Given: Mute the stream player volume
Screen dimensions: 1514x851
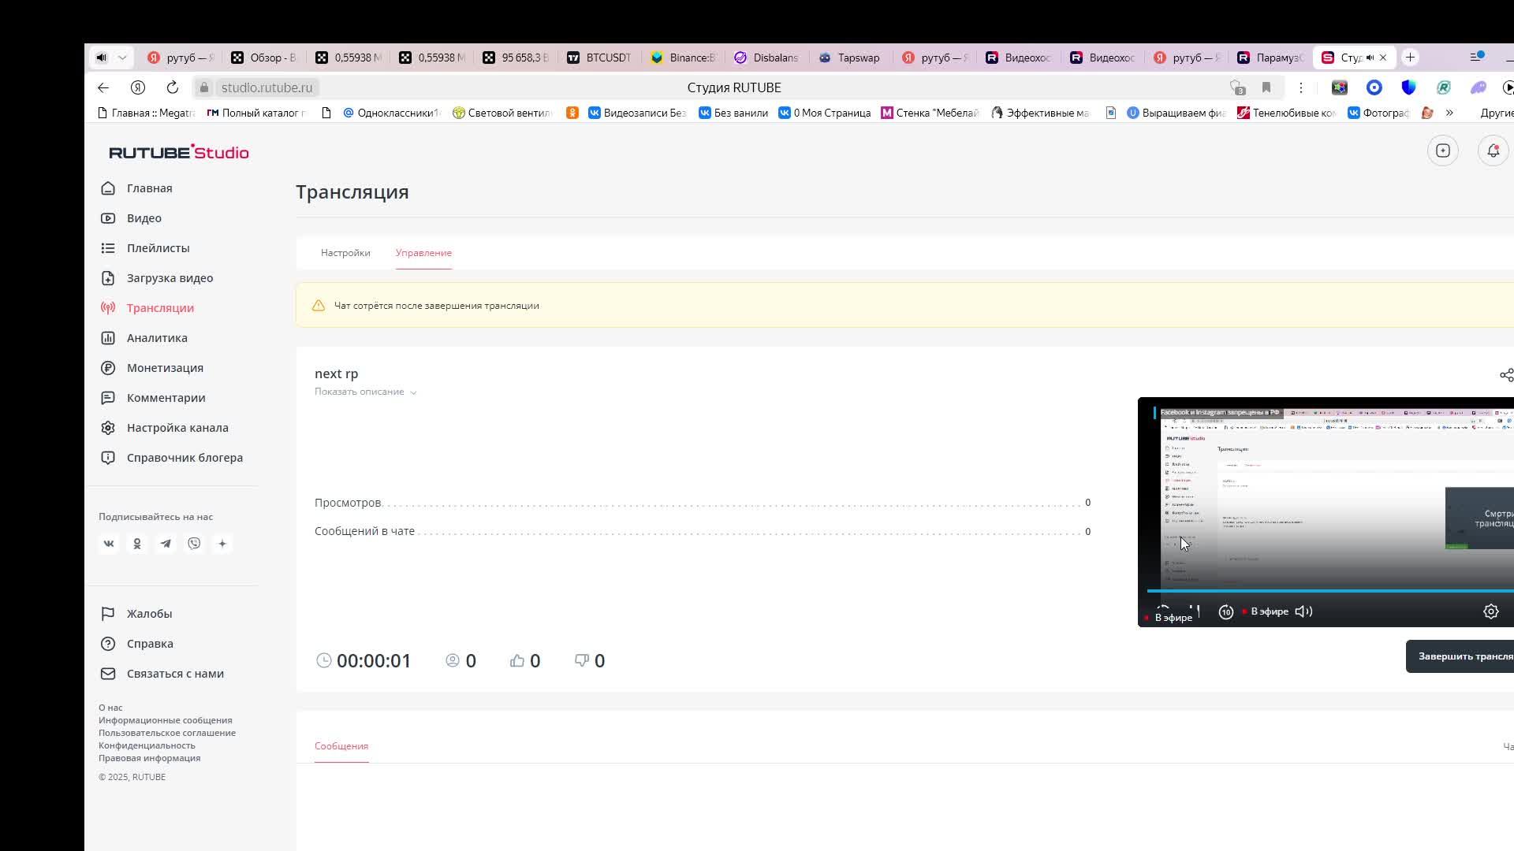Looking at the screenshot, I should 1303,611.
